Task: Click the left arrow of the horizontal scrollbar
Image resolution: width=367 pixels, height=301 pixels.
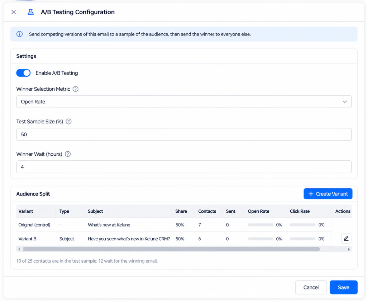Action: [19, 249]
